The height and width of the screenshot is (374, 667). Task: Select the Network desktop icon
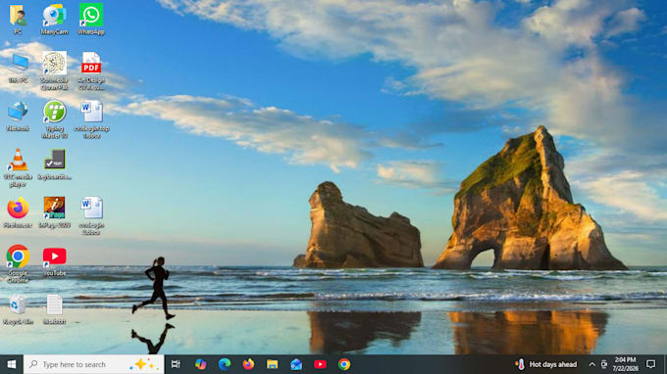click(x=18, y=117)
